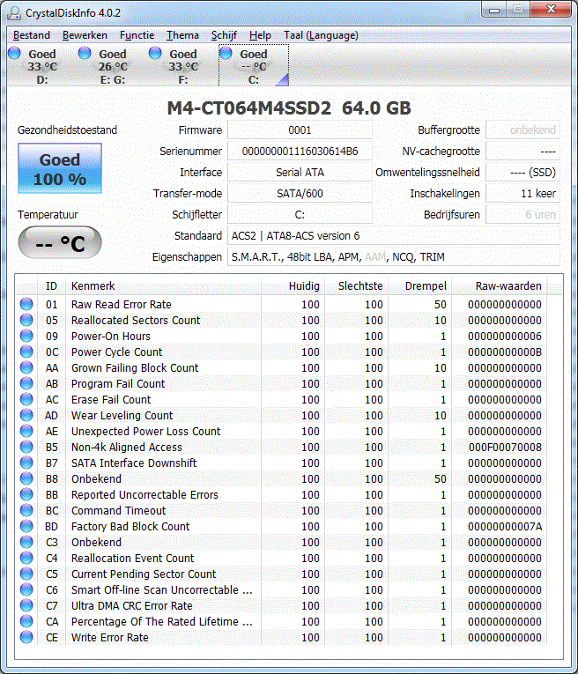Click the Omwentelingssnelheid field ---- (SSD)
The image size is (578, 674).
click(x=523, y=172)
